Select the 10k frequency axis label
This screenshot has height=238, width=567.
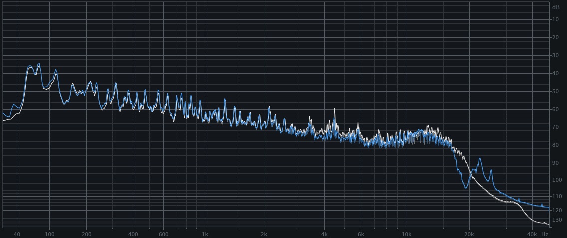[406, 234]
